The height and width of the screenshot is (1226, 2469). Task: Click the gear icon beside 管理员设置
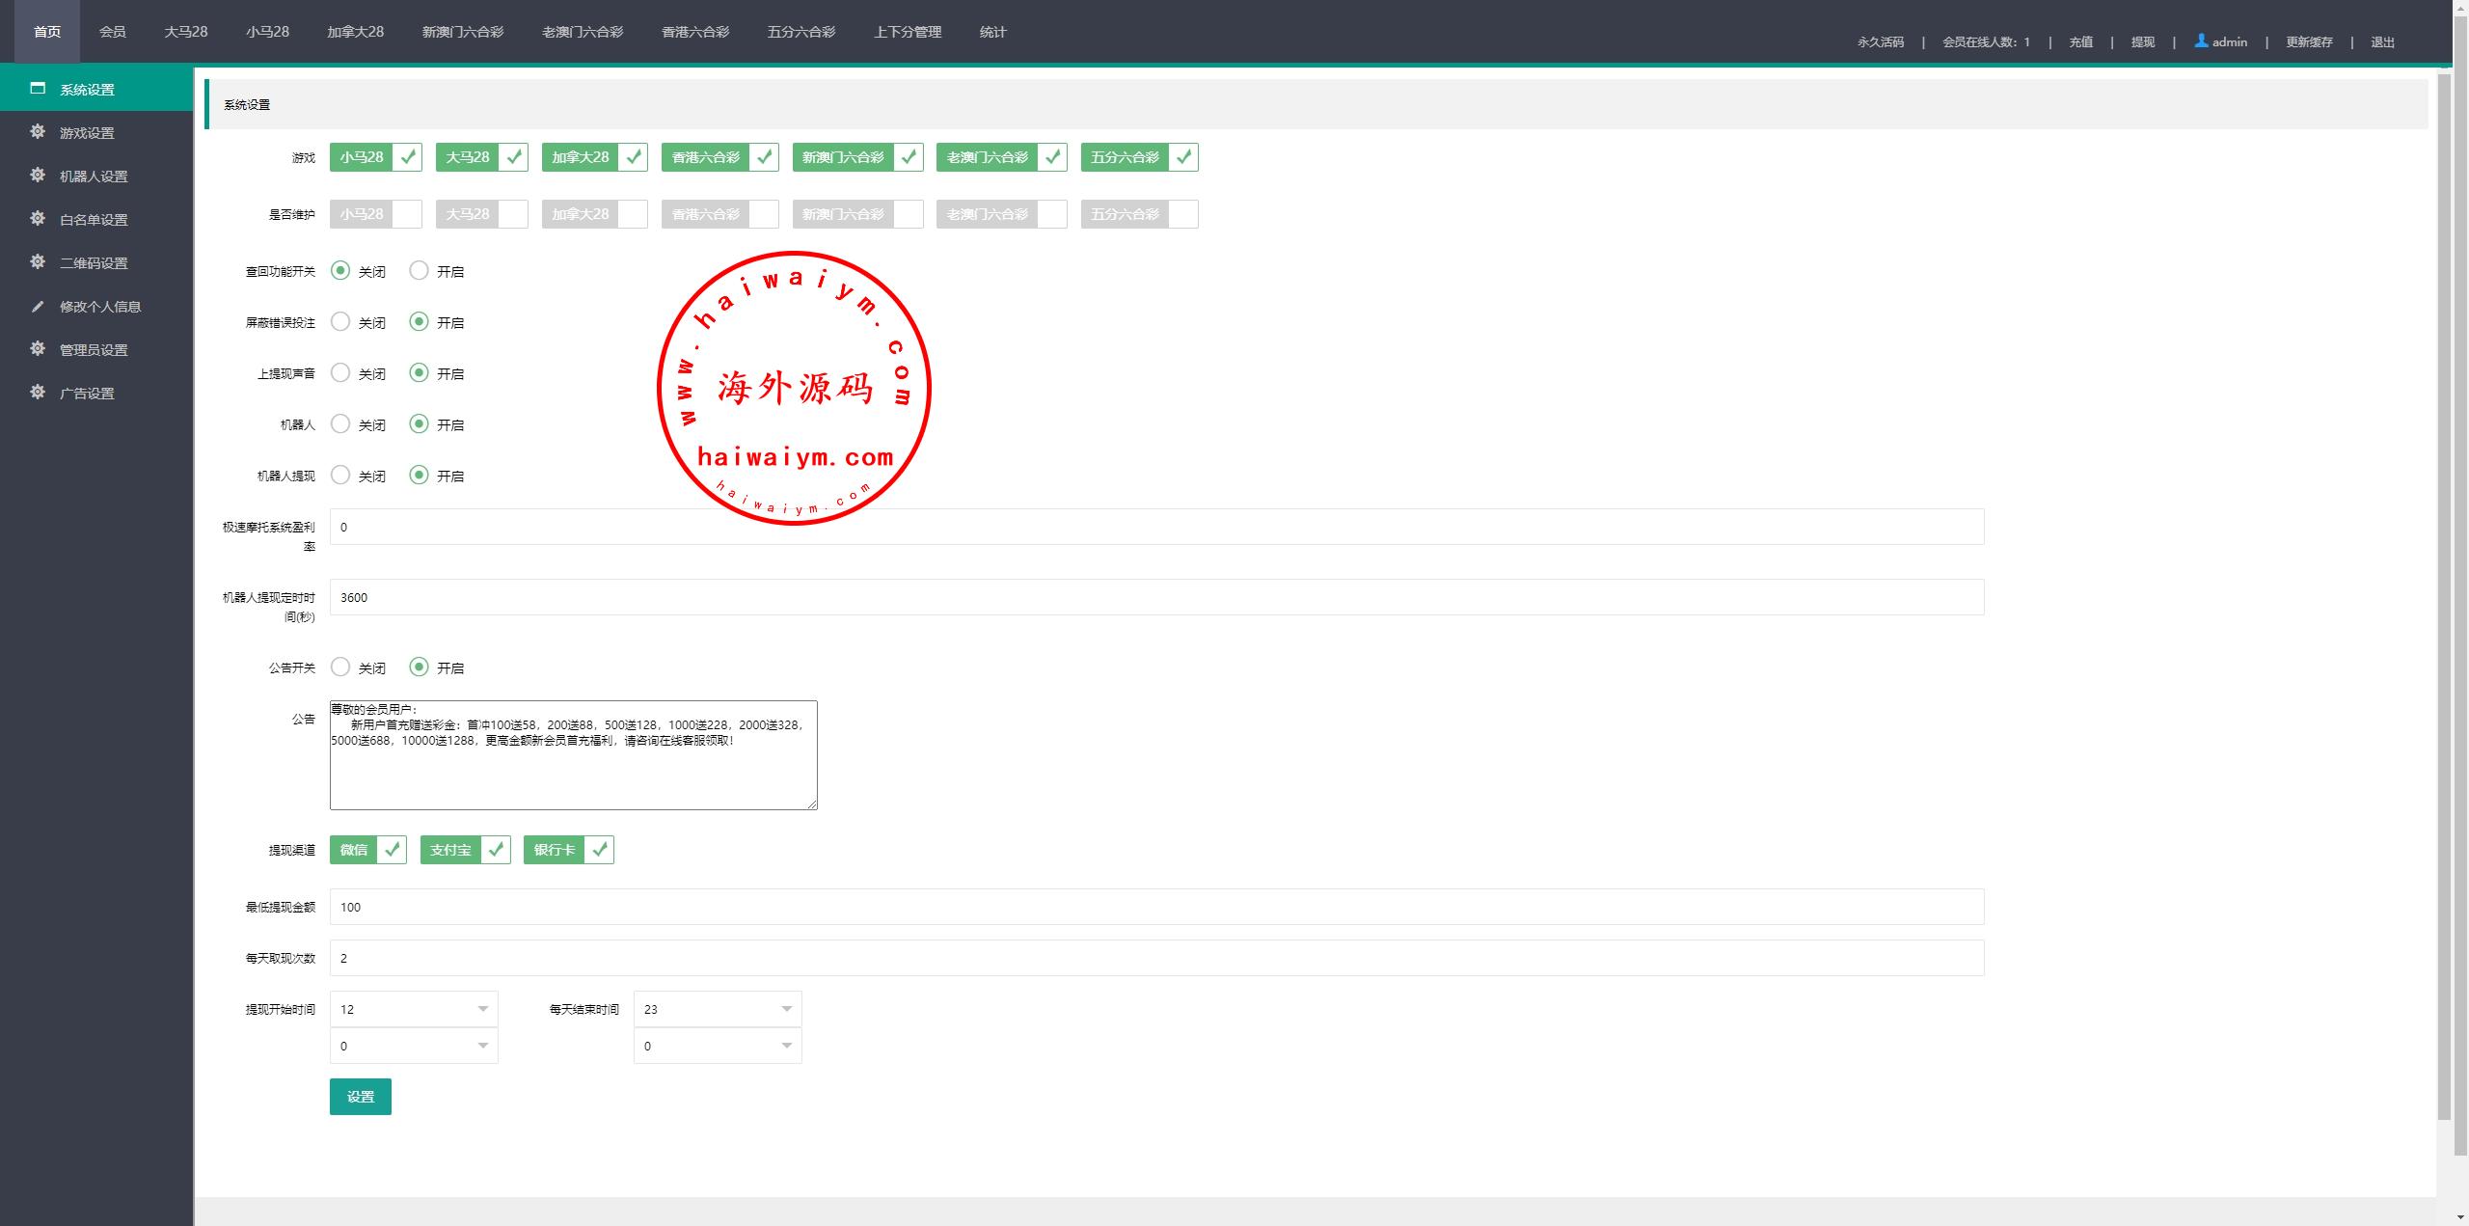pos(38,349)
